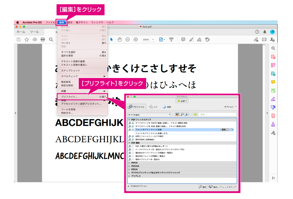Select the hand pan tool
The width and height of the screenshot is (293, 199).
(x=120, y=39)
